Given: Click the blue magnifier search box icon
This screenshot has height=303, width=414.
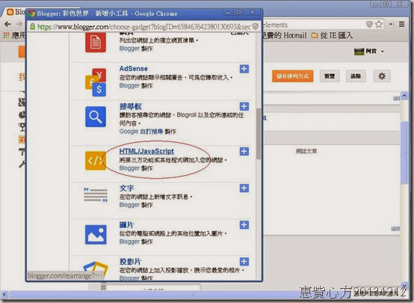Looking at the screenshot, I should 96,117.
